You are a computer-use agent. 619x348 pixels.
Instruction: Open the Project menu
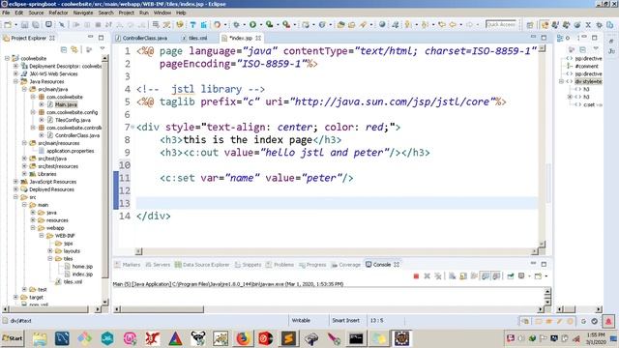tap(127, 13)
